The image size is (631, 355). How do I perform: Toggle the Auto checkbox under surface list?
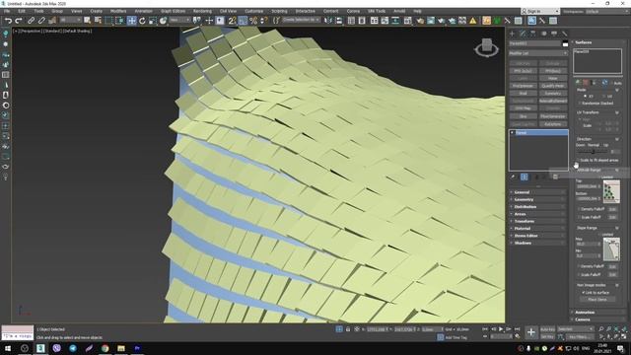point(612,83)
